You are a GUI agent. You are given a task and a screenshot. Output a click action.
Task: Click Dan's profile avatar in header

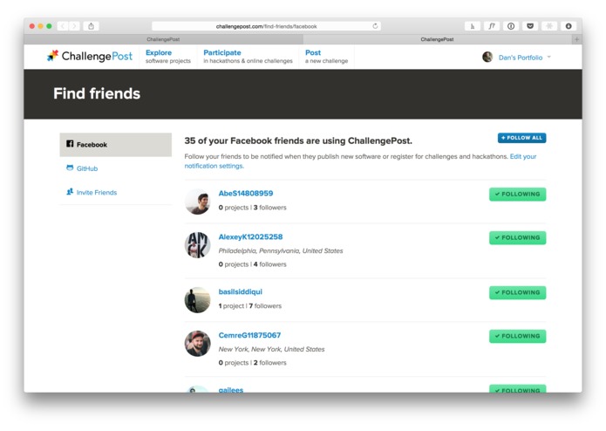487,58
